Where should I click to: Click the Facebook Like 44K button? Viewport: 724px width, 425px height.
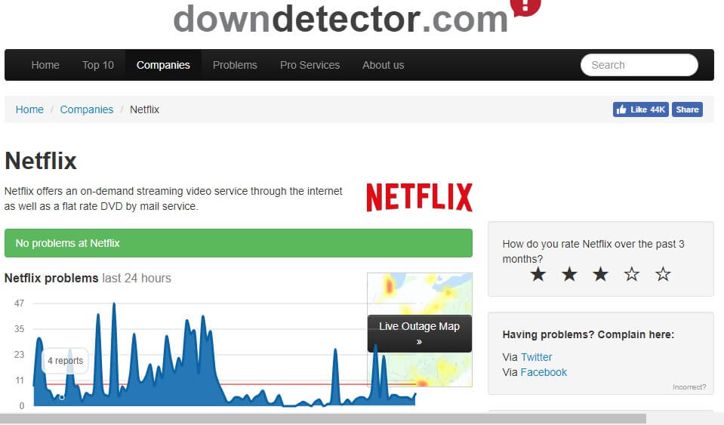[x=640, y=109]
